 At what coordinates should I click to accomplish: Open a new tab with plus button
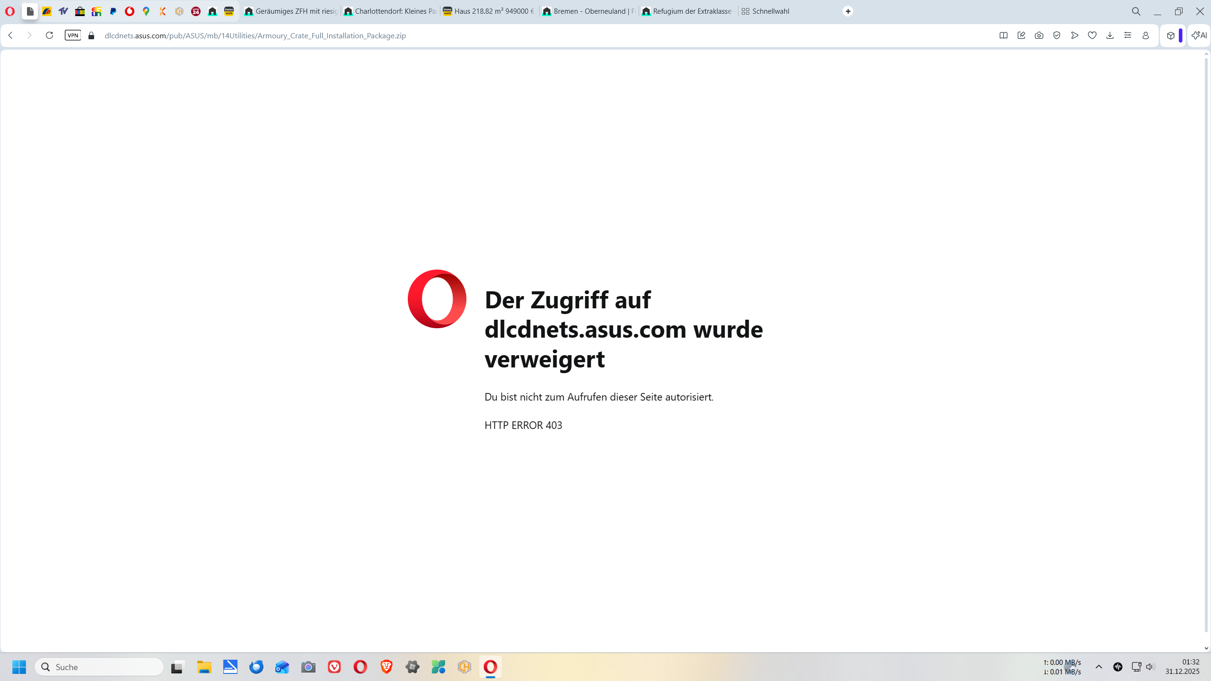[x=848, y=11]
